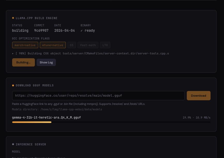The image size is (224, 158).
Task: Select the commit hash 9c69907
Action: (41, 30)
